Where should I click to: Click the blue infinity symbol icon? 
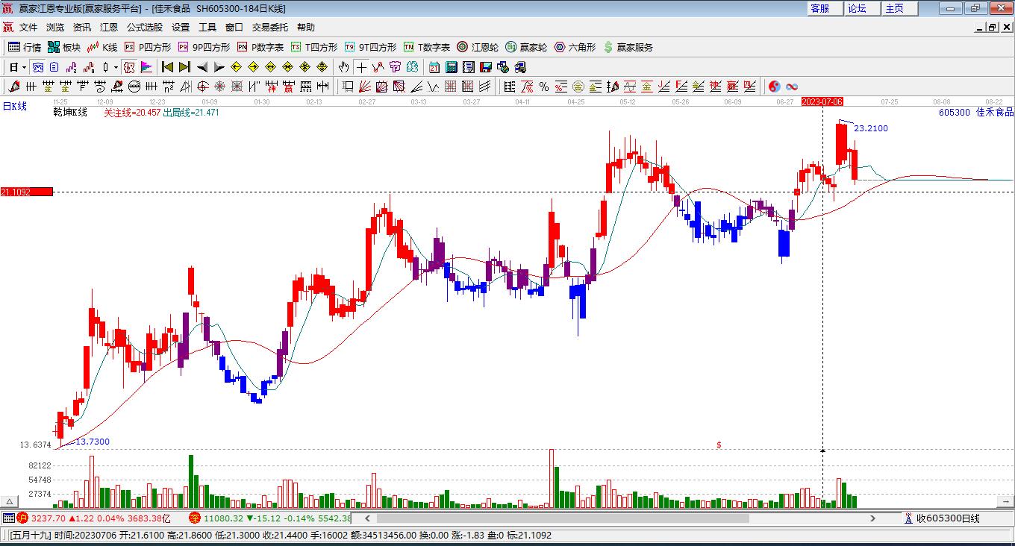(792, 87)
